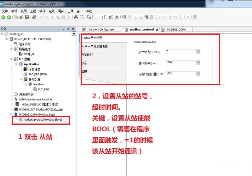The height and width of the screenshot is (176, 252).
Task: Pin the 设备 panel with pushpin
Action: pyautogui.click(x=68, y=29)
